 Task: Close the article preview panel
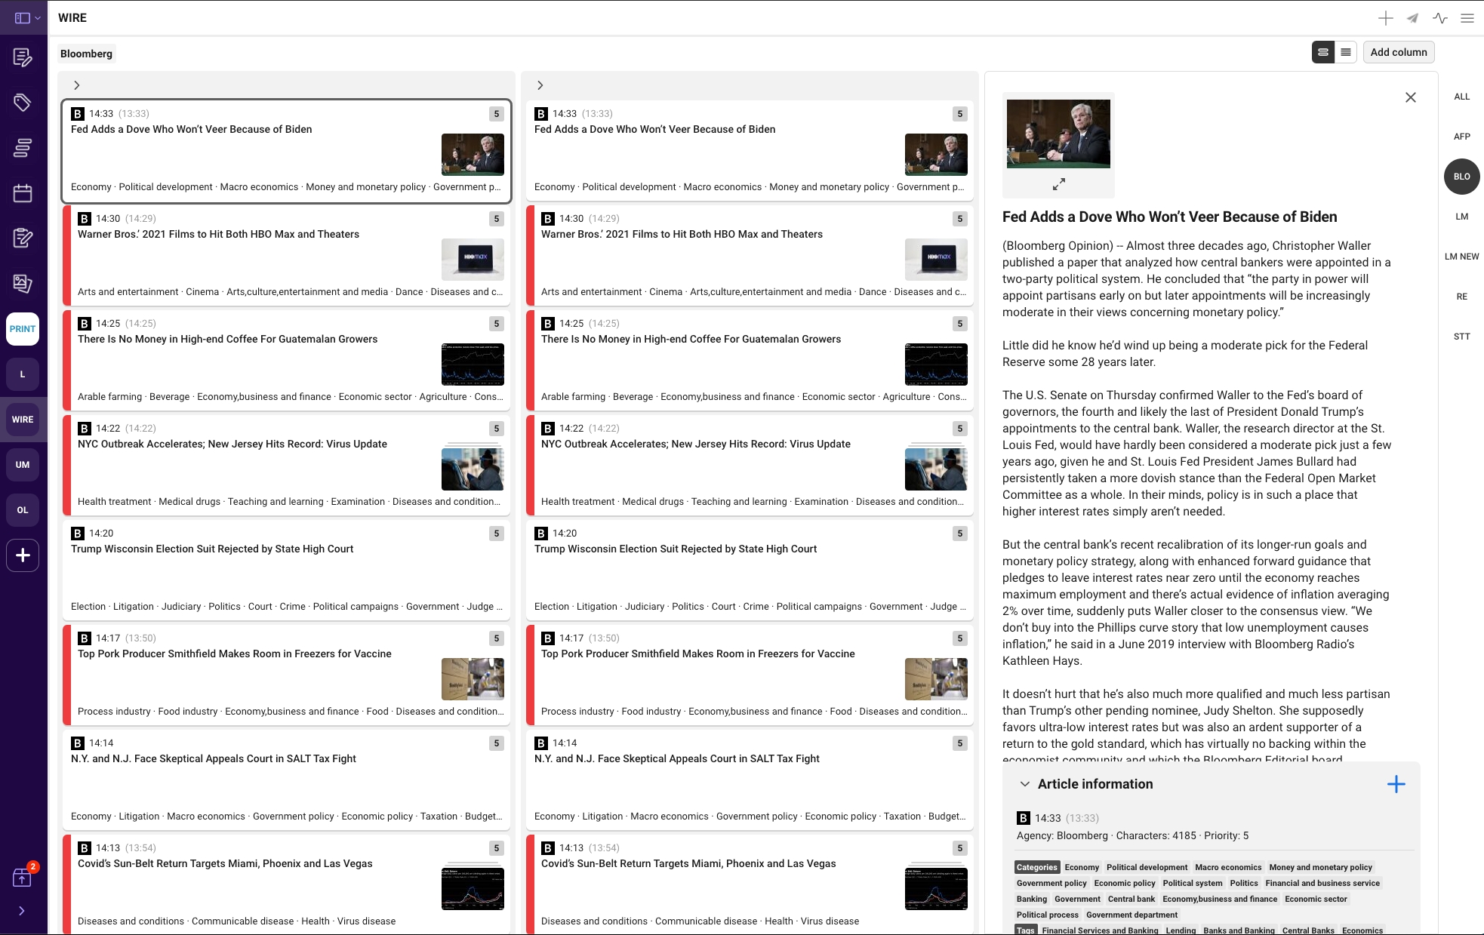(x=1410, y=97)
